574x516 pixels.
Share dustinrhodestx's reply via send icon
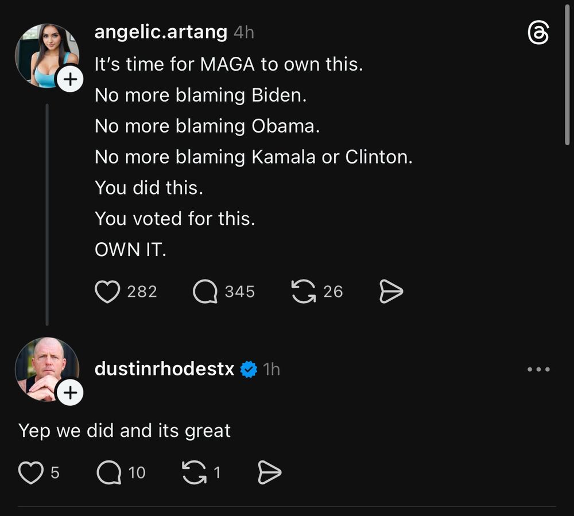(269, 473)
